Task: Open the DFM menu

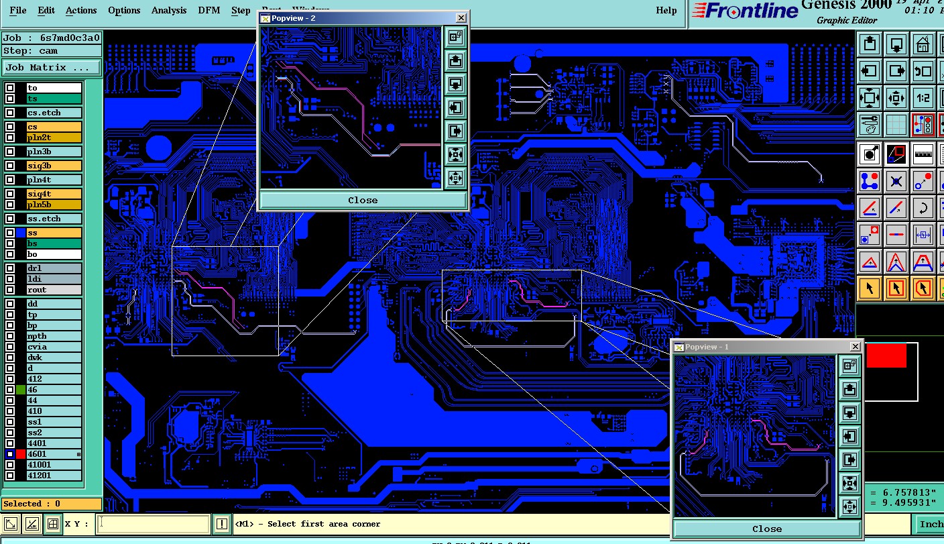Action: [209, 10]
